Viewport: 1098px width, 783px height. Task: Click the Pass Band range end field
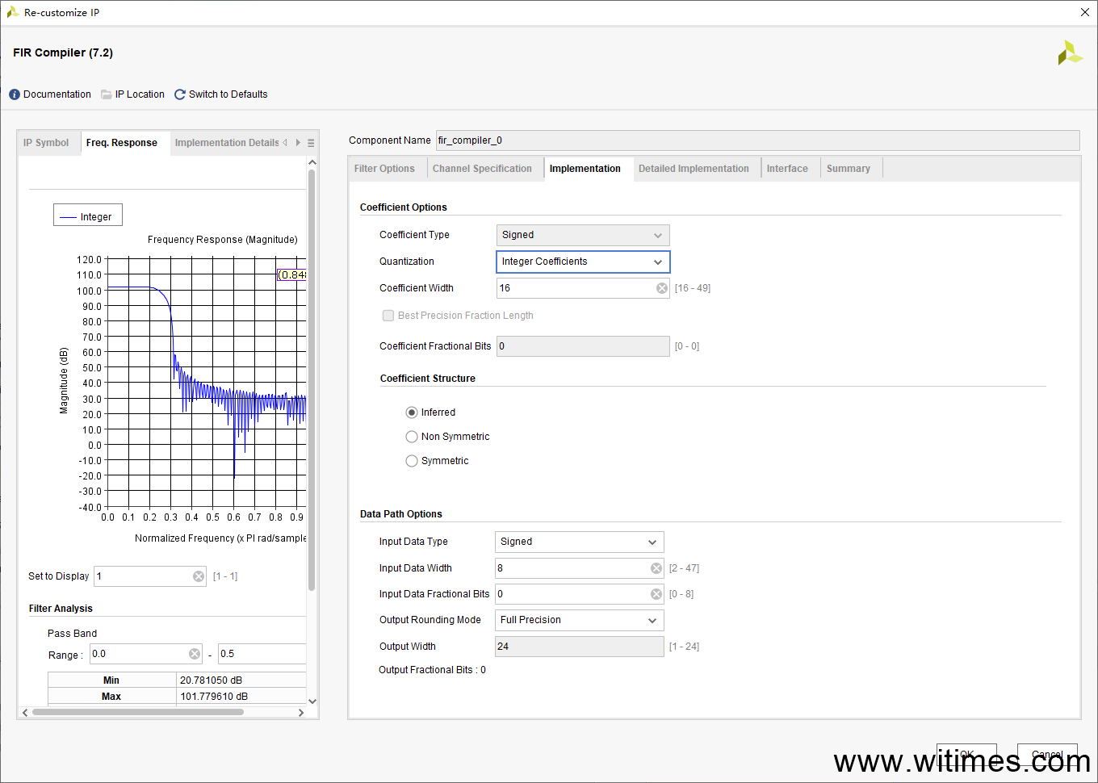point(262,654)
